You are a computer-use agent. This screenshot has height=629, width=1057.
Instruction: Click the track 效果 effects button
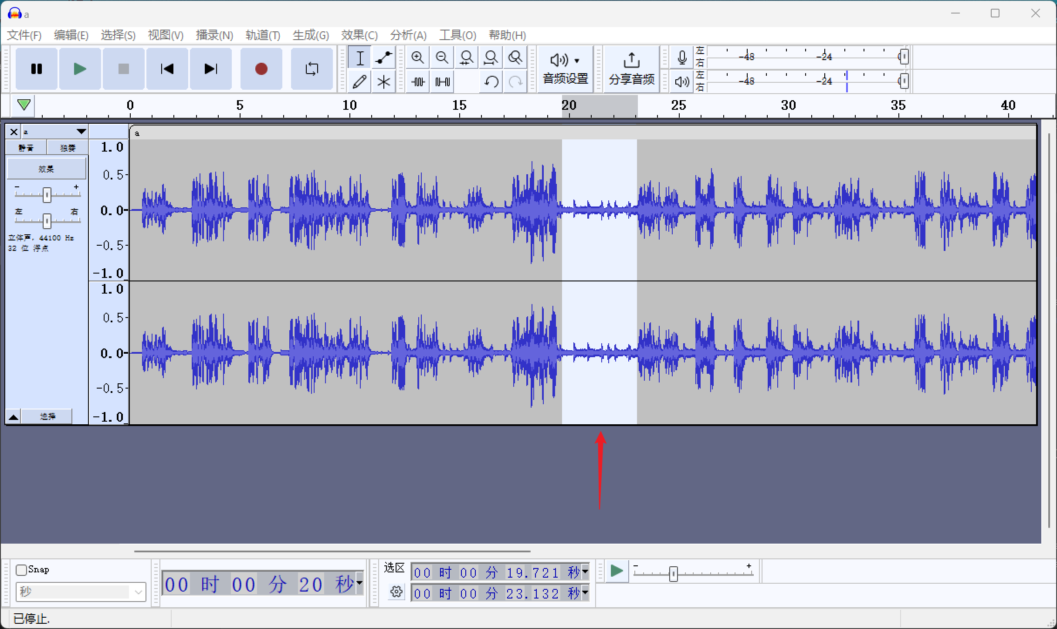click(x=46, y=169)
